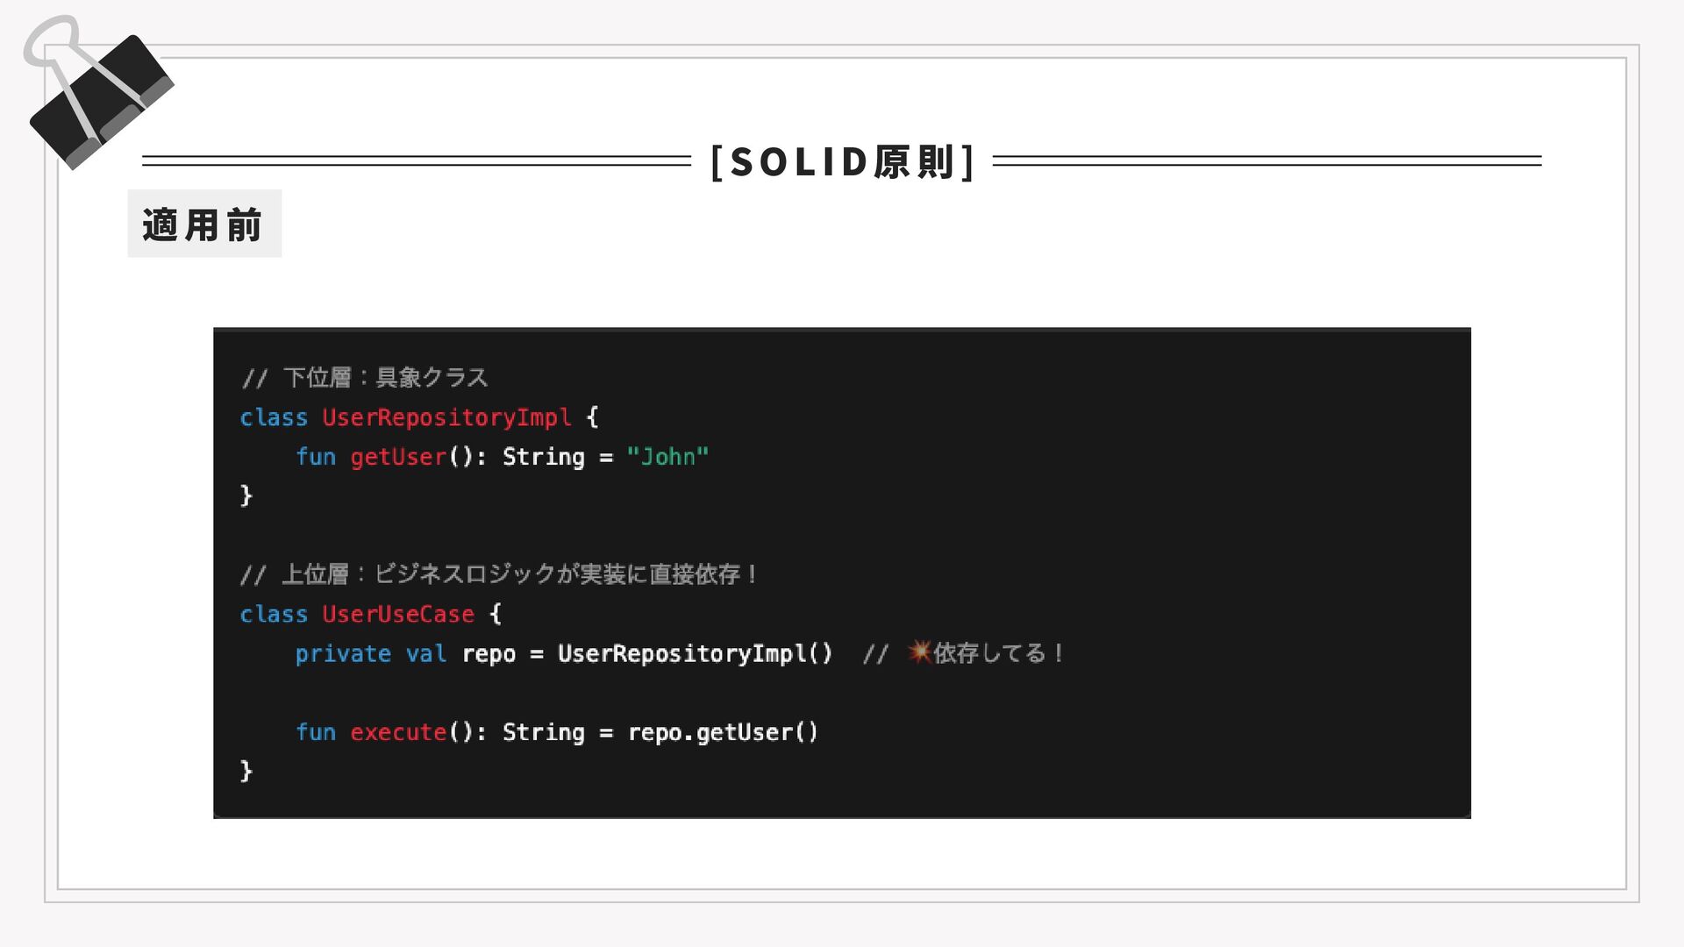Click the UserRepositoryImpl() constructor call
This screenshot has width=1684, height=947.
click(695, 653)
